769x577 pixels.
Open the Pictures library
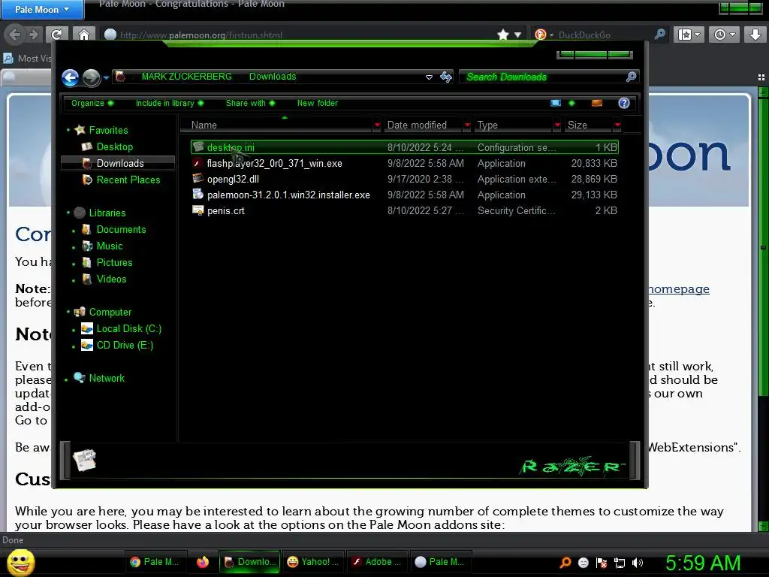[x=114, y=262]
